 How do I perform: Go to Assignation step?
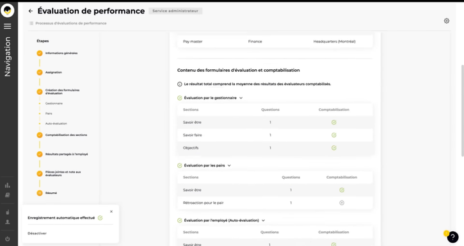pos(54,72)
